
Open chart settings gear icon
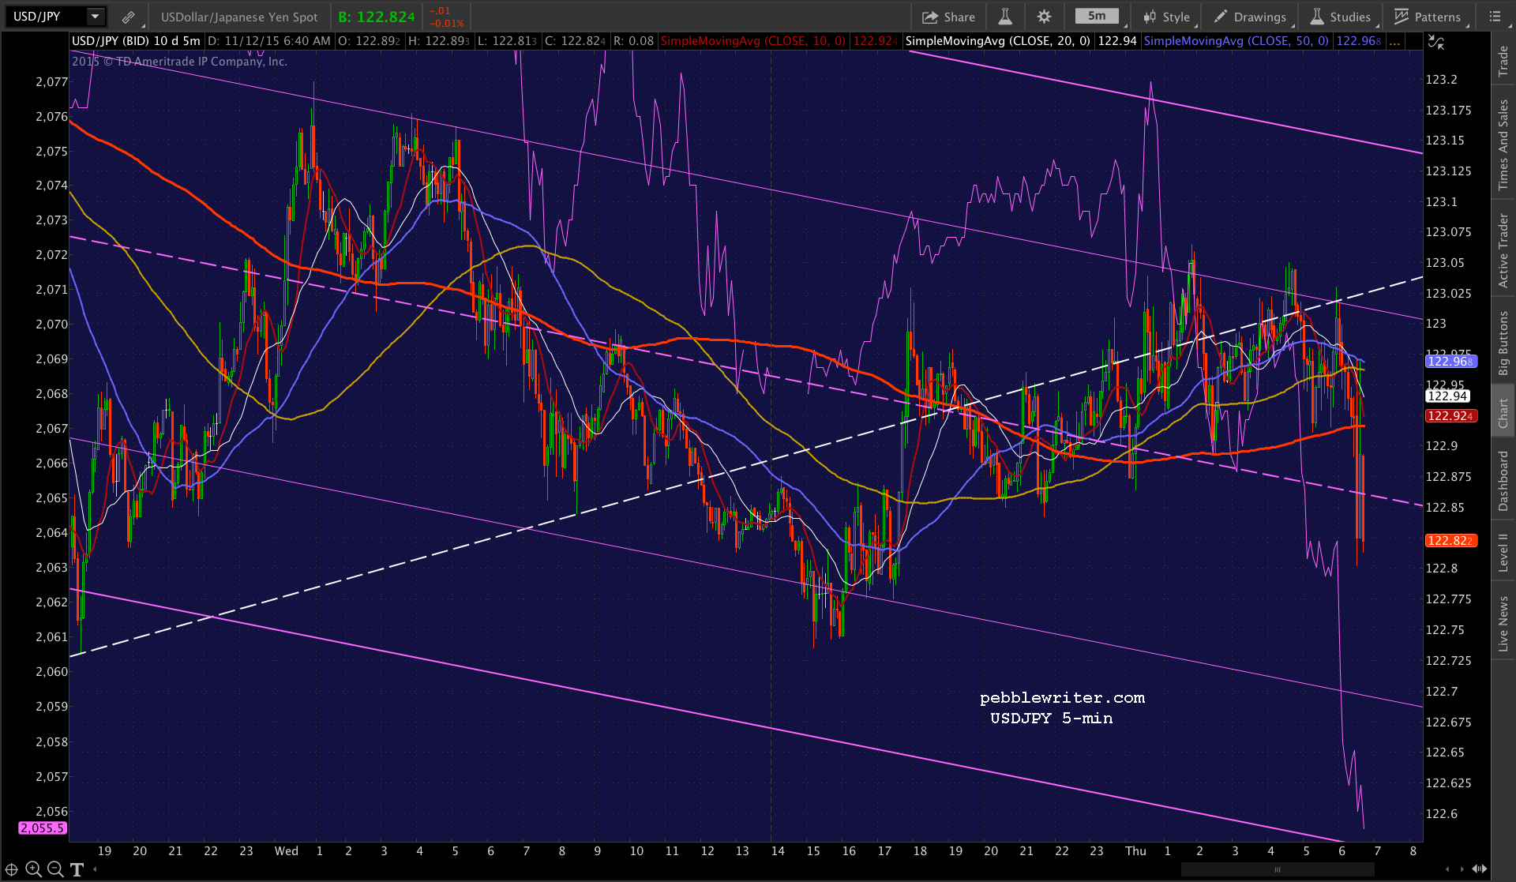pyautogui.click(x=1044, y=17)
